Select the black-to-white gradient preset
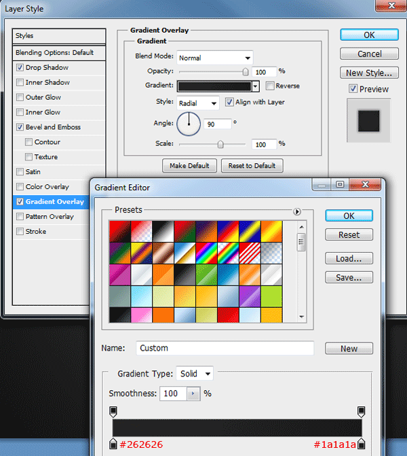The image size is (407, 456). click(x=163, y=231)
